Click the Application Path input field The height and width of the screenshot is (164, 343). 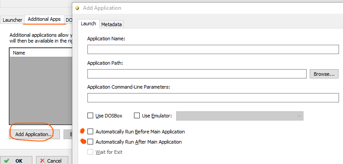click(x=197, y=74)
